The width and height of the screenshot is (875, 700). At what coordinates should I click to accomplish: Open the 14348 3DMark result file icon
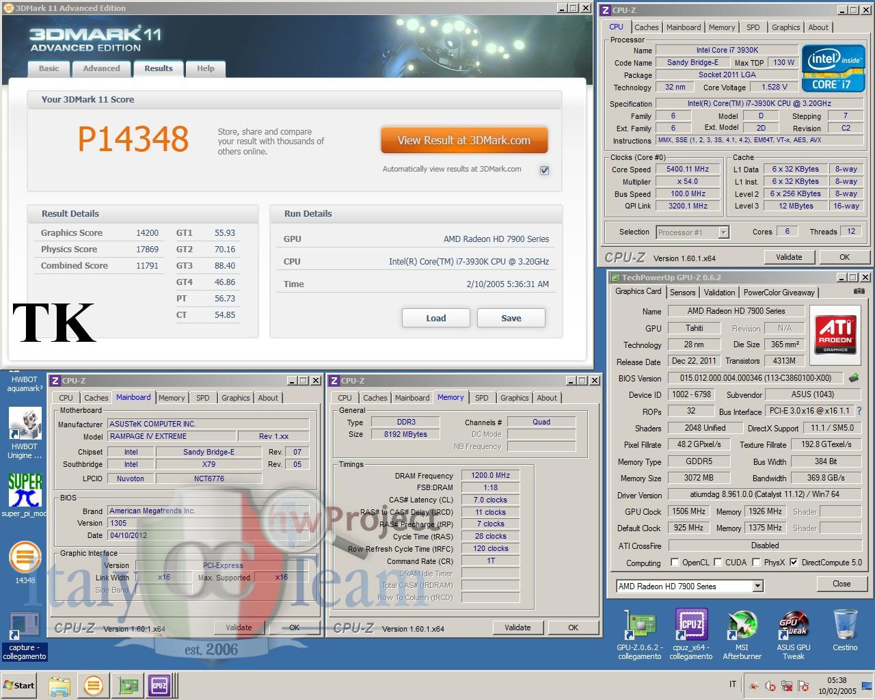(25, 562)
